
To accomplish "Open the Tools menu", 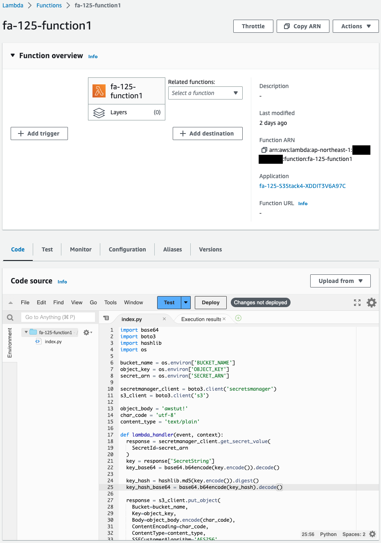I will (x=110, y=303).
